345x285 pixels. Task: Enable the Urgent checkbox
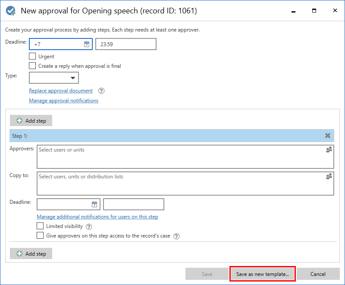[32, 56]
